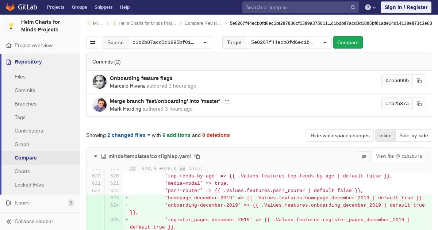Image resolution: width=438 pixels, height=230 pixels.
Task: Open the Target revision dropdown
Action: 288,42
